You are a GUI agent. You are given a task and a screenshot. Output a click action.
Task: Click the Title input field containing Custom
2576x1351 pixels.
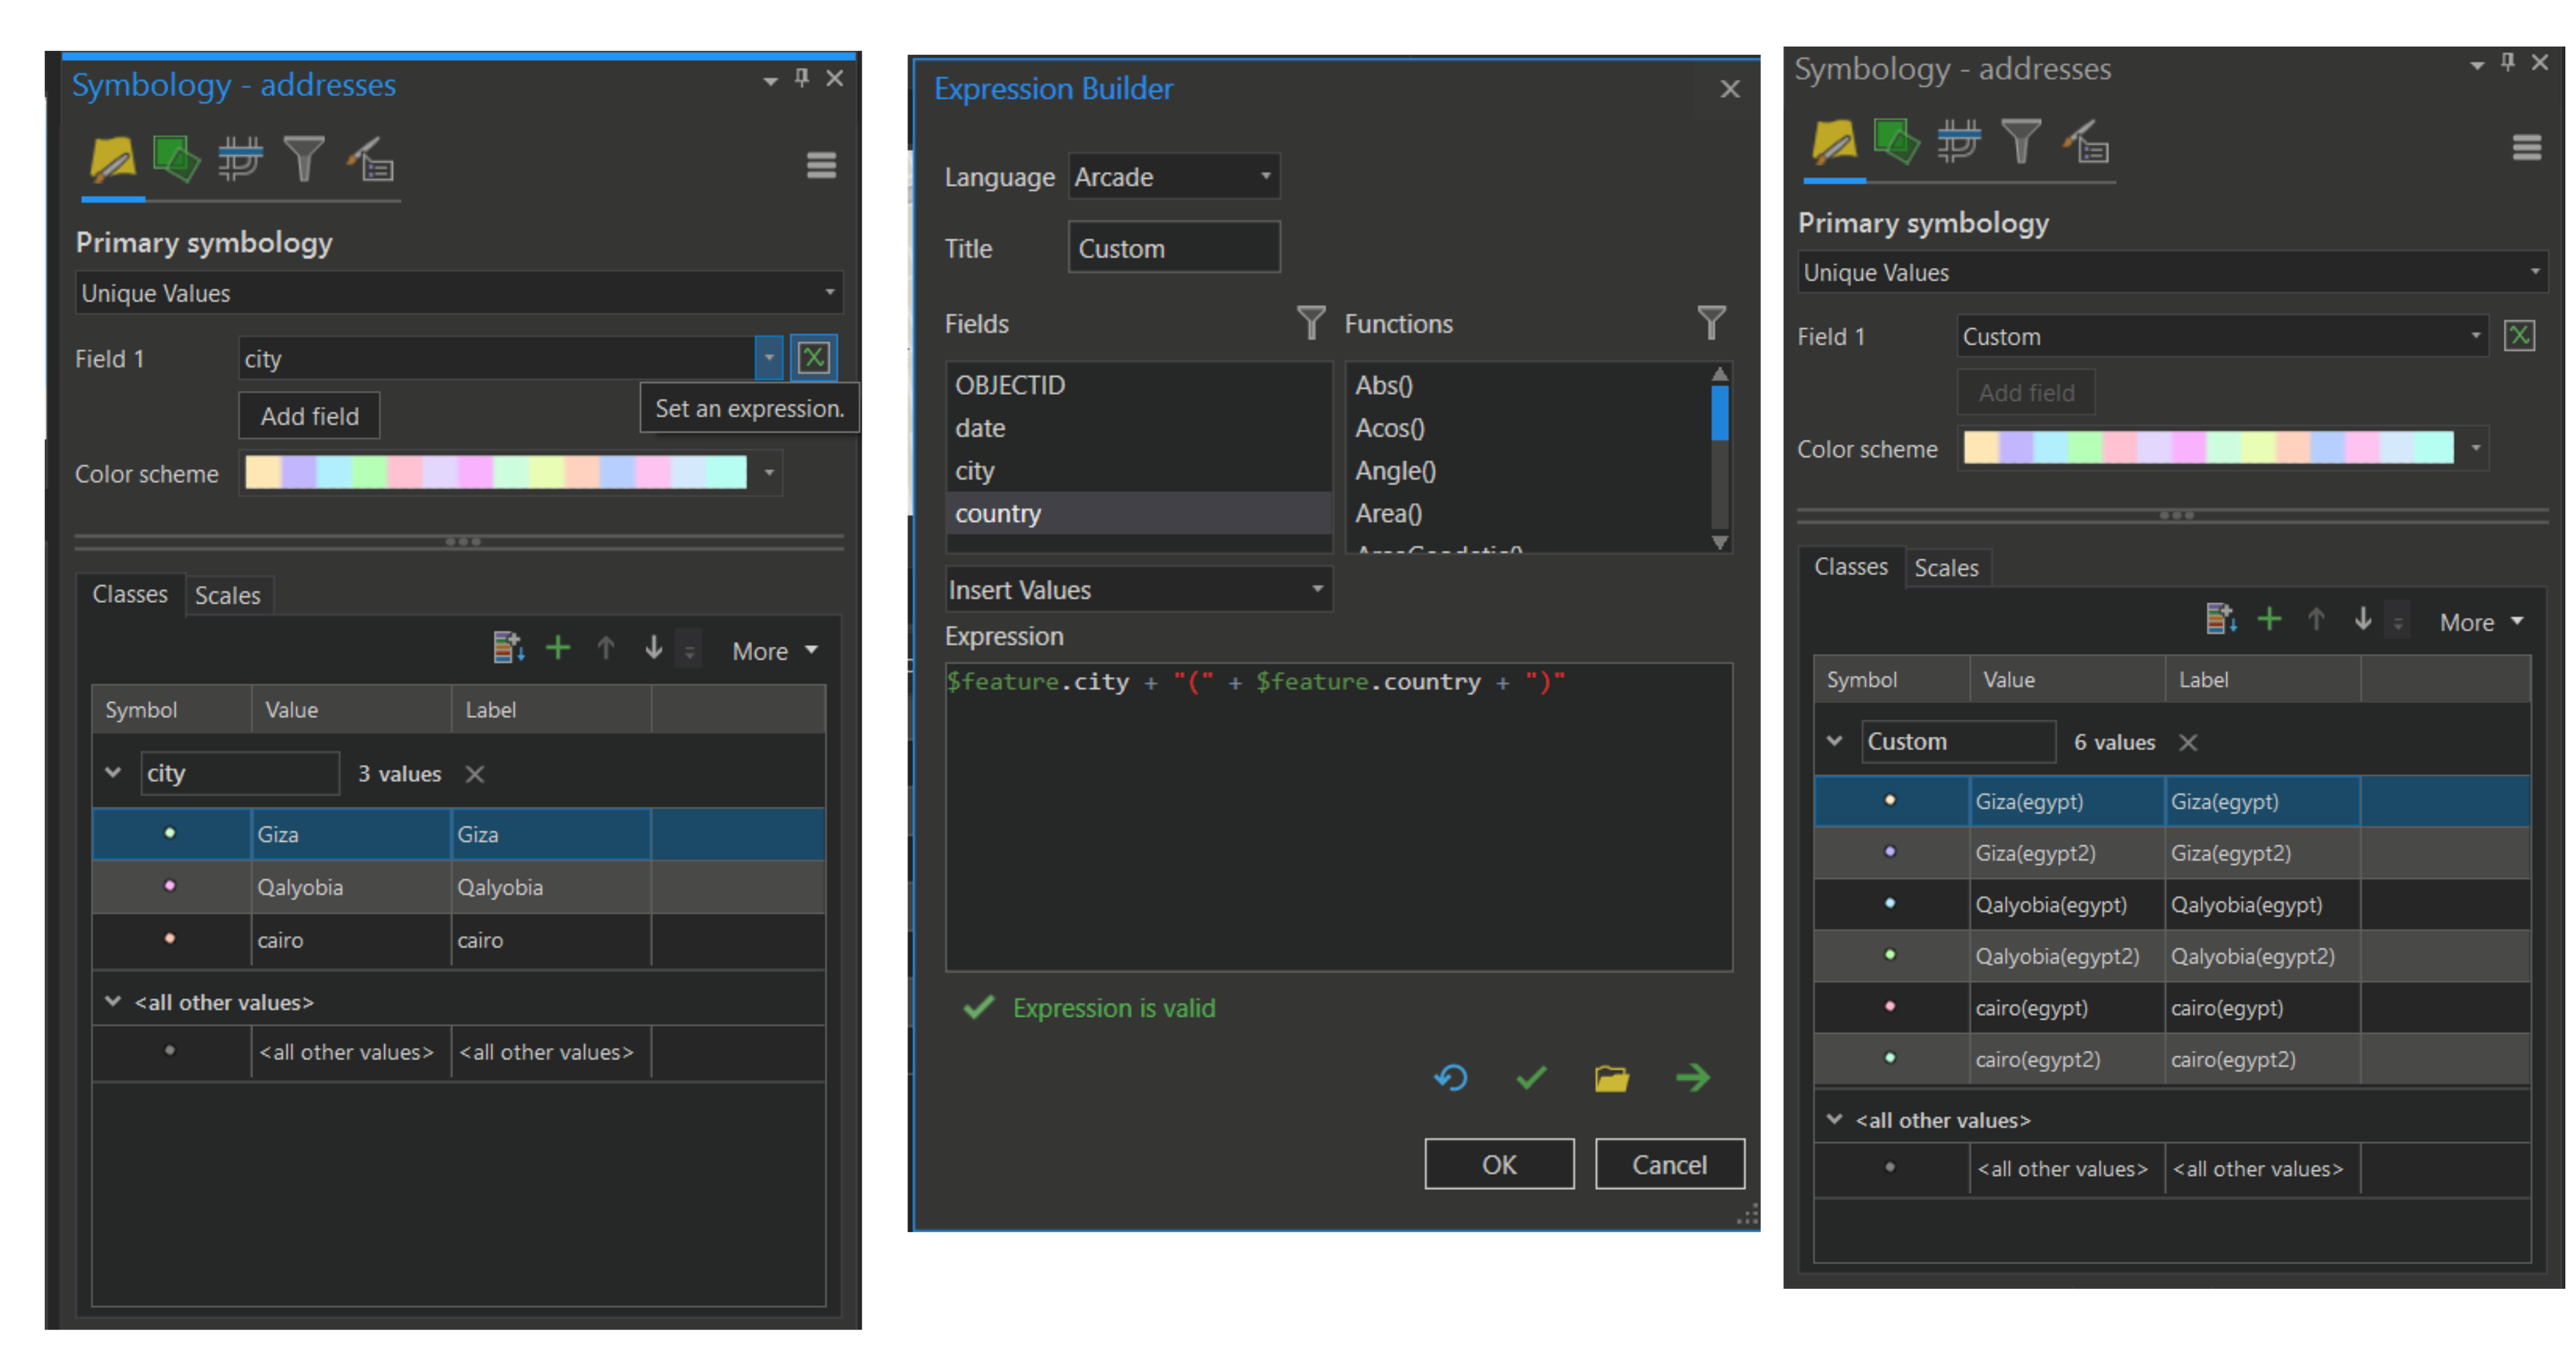tap(1173, 249)
